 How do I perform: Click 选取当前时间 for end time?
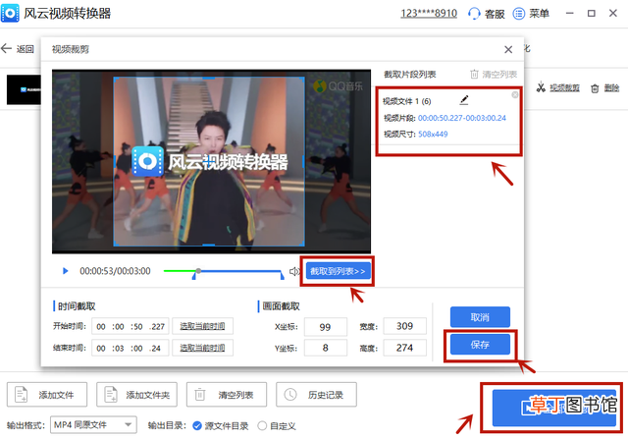click(x=202, y=348)
